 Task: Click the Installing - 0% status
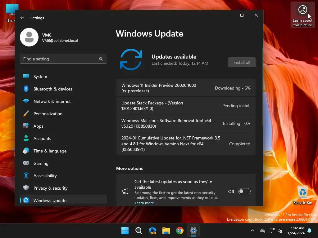click(x=236, y=123)
